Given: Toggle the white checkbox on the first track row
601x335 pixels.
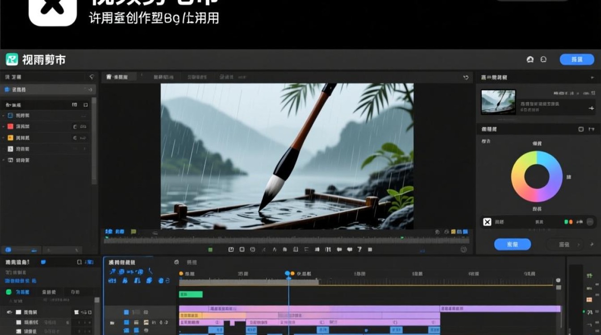Looking at the screenshot, I should click(x=18, y=312).
